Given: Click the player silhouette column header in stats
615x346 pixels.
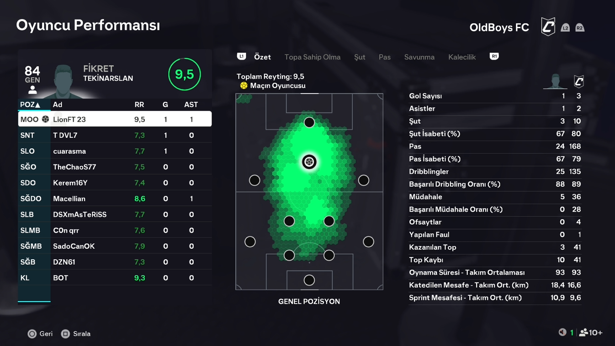Looking at the screenshot, I should pos(555,82).
